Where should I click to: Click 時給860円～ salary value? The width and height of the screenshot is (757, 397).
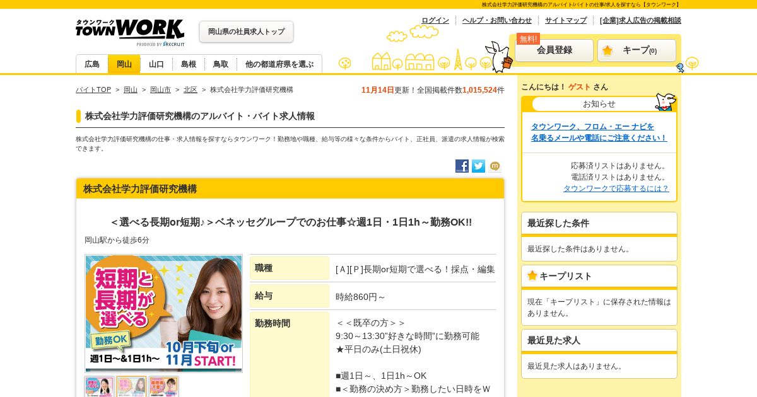point(360,297)
